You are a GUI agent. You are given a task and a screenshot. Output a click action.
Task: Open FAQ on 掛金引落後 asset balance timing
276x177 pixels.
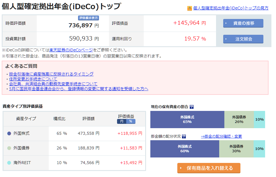click(x=51, y=74)
